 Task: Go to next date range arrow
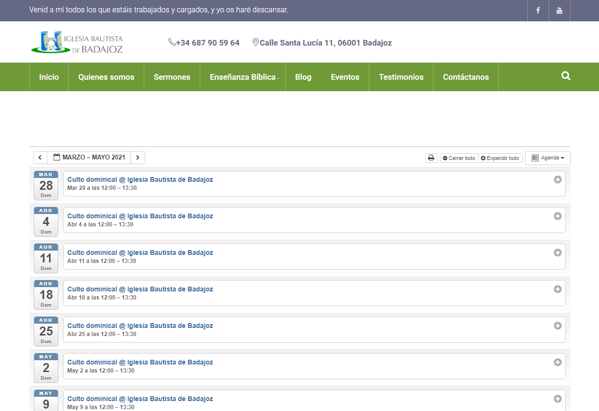click(x=138, y=158)
